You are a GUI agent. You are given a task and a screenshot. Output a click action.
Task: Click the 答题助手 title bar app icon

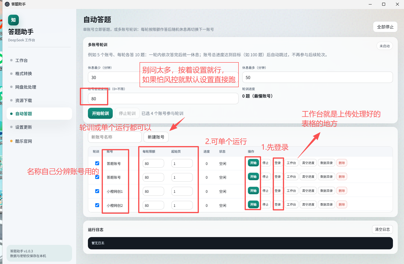pyautogui.click(x=7, y=4)
